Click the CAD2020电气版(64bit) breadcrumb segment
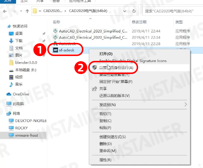 click(88, 11)
